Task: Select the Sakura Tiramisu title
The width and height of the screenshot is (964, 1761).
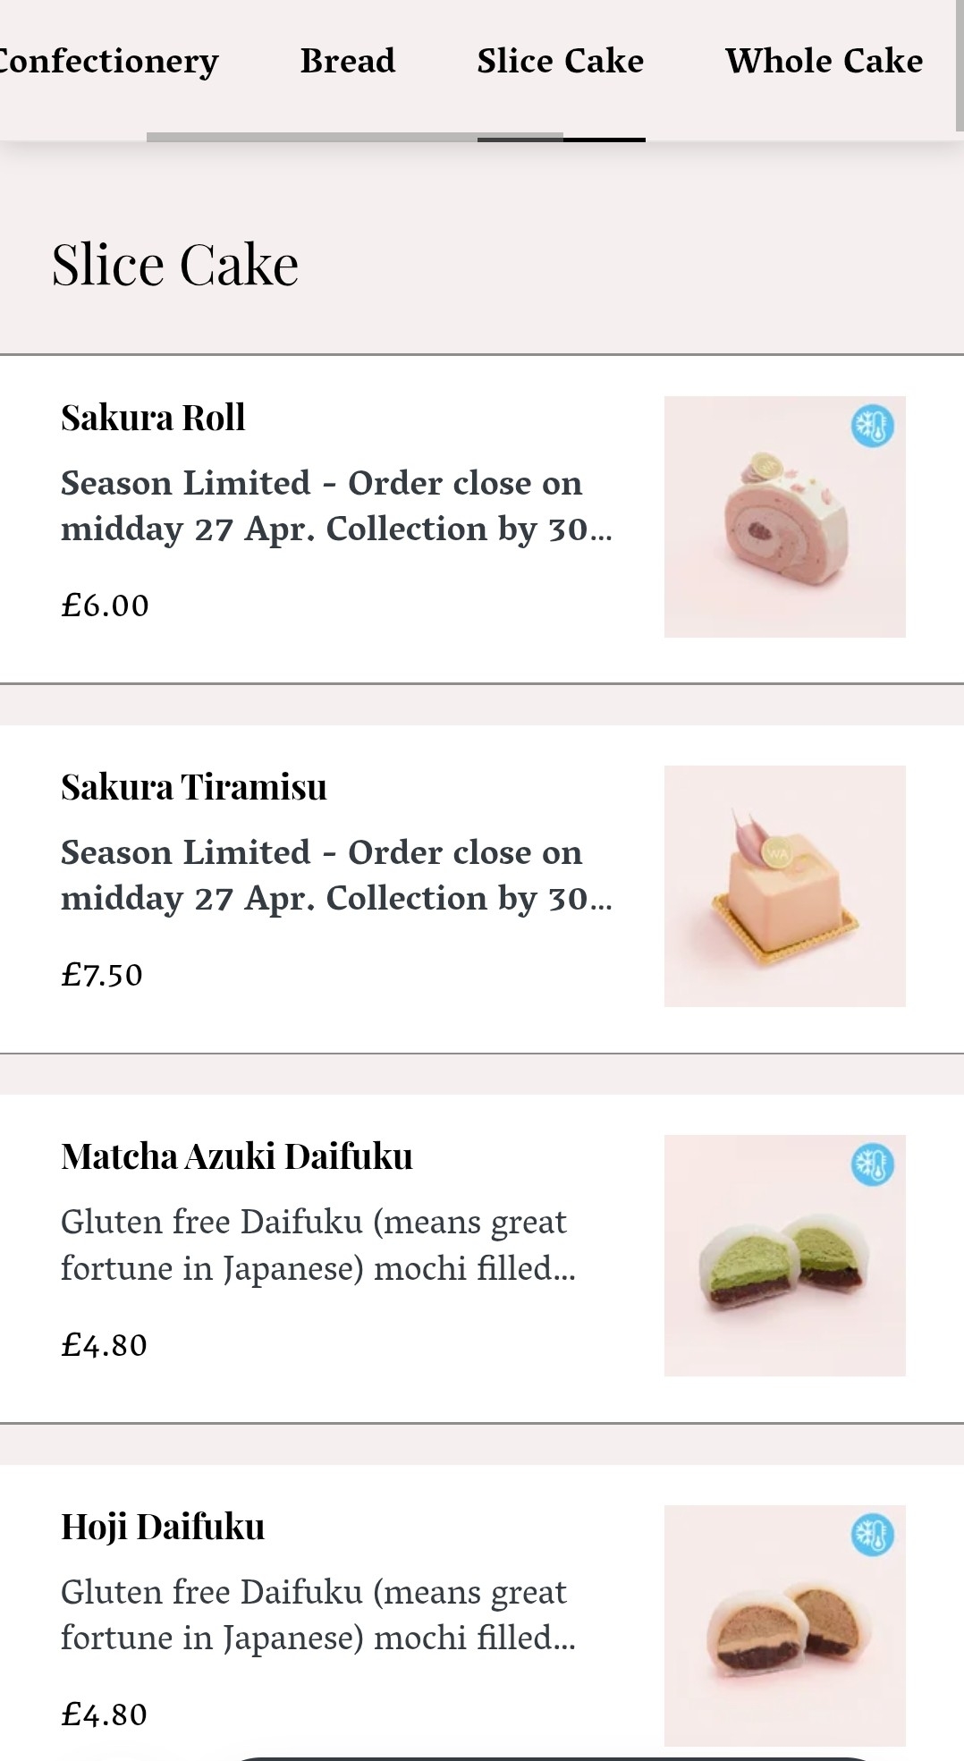Action: (x=194, y=787)
